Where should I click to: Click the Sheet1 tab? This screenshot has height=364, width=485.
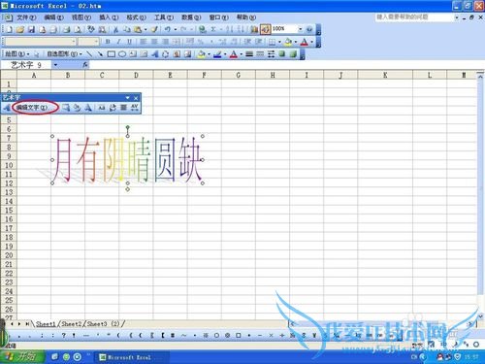[46, 323]
